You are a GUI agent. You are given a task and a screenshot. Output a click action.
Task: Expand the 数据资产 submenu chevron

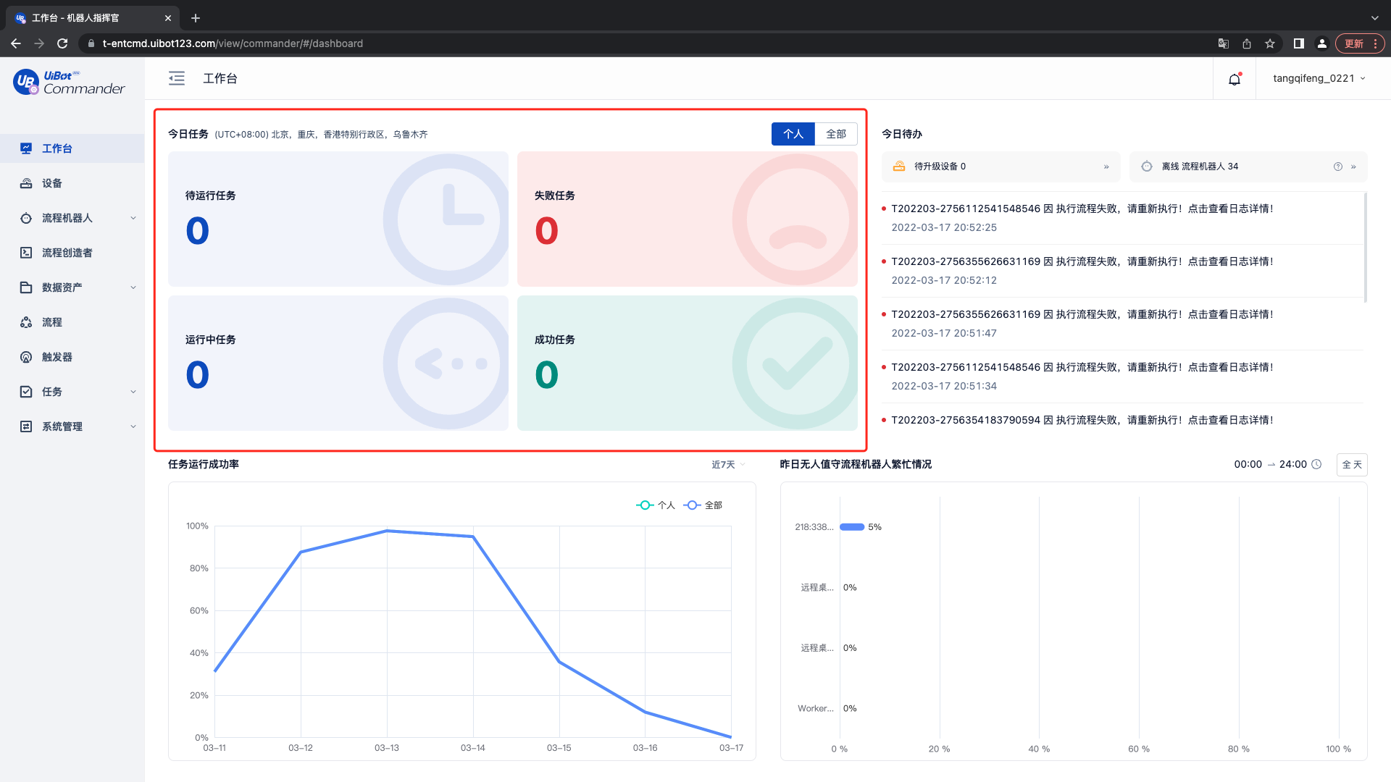tap(133, 287)
